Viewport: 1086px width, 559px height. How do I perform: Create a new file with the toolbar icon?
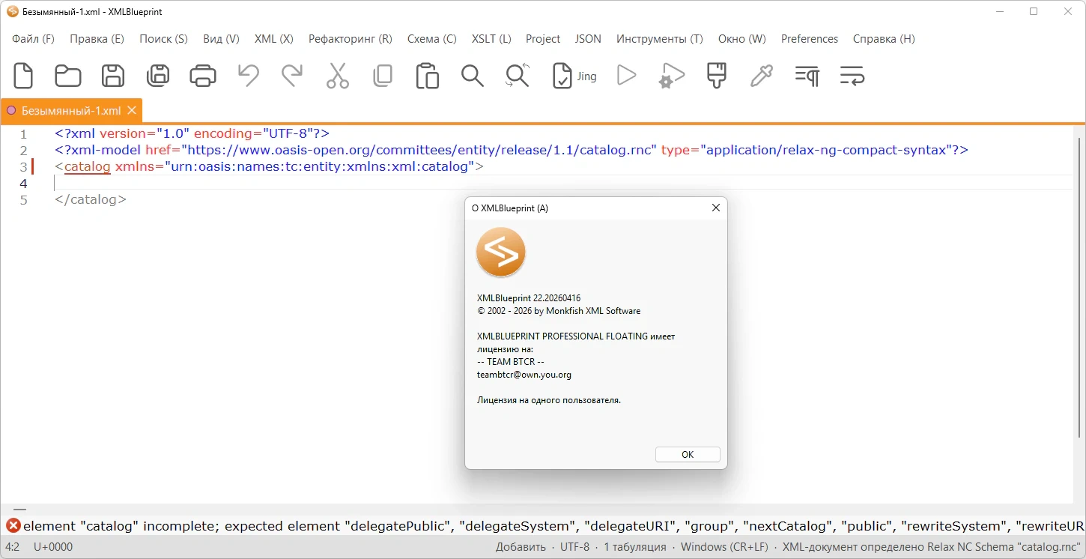(x=23, y=76)
